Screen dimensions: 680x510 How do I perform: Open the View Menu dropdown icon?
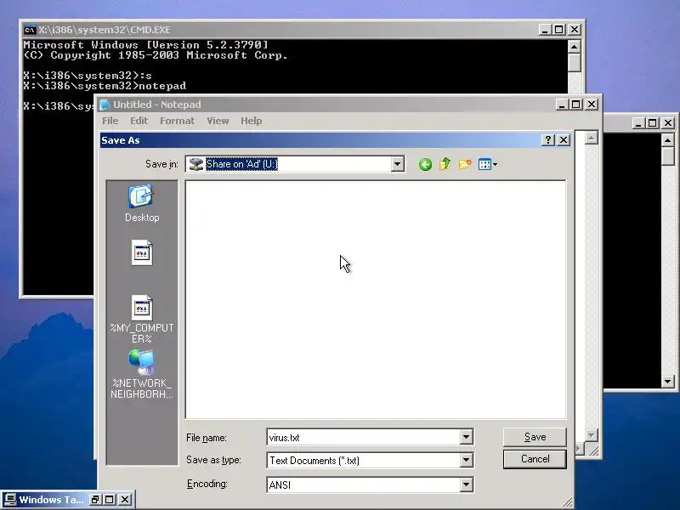click(x=487, y=164)
